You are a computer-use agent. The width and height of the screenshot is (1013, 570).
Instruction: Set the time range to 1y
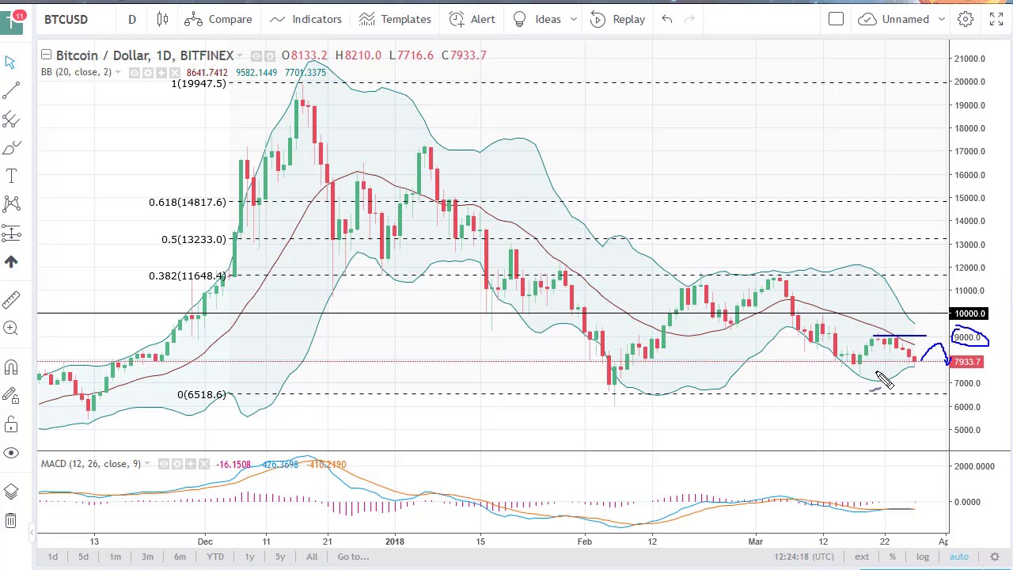point(249,557)
